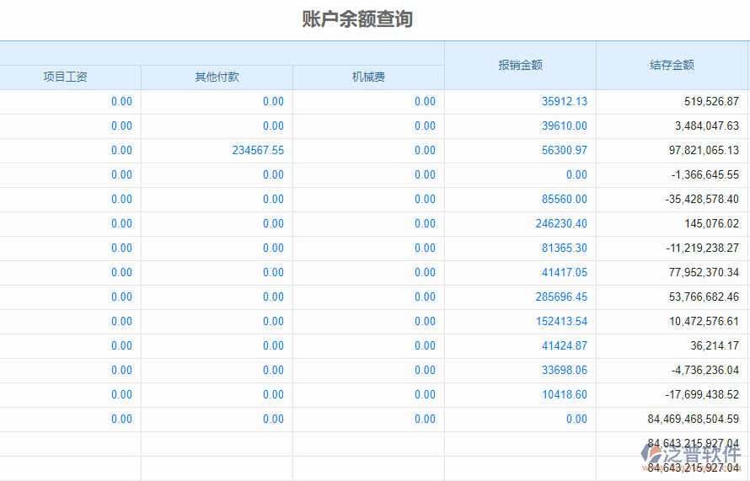
Task: Open the 246230.40 reimbursement link
Action: (560, 224)
